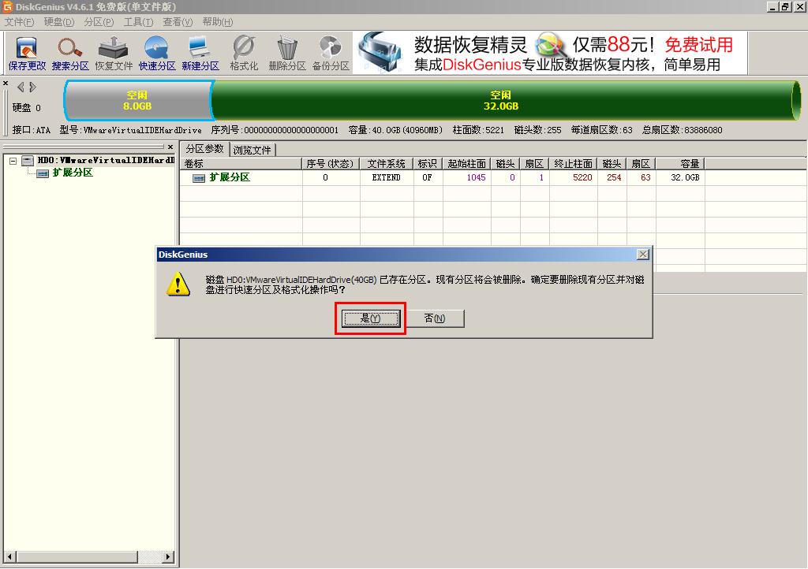Click the 标识 column header
808x569 pixels.
coord(428,164)
